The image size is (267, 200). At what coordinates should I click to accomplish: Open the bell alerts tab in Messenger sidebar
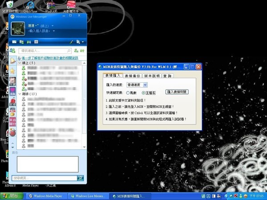tap(12, 60)
